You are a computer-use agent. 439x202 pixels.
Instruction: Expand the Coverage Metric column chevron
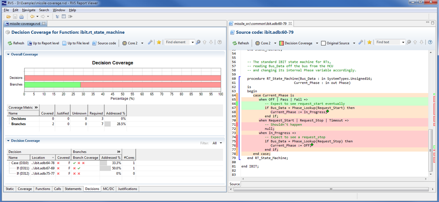(x=36, y=107)
